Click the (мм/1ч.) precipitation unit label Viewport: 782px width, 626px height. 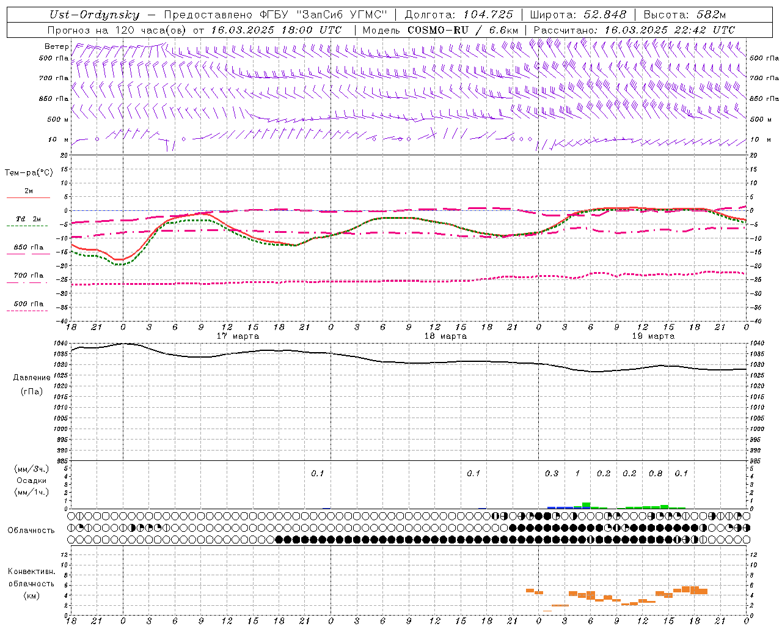pos(31,492)
